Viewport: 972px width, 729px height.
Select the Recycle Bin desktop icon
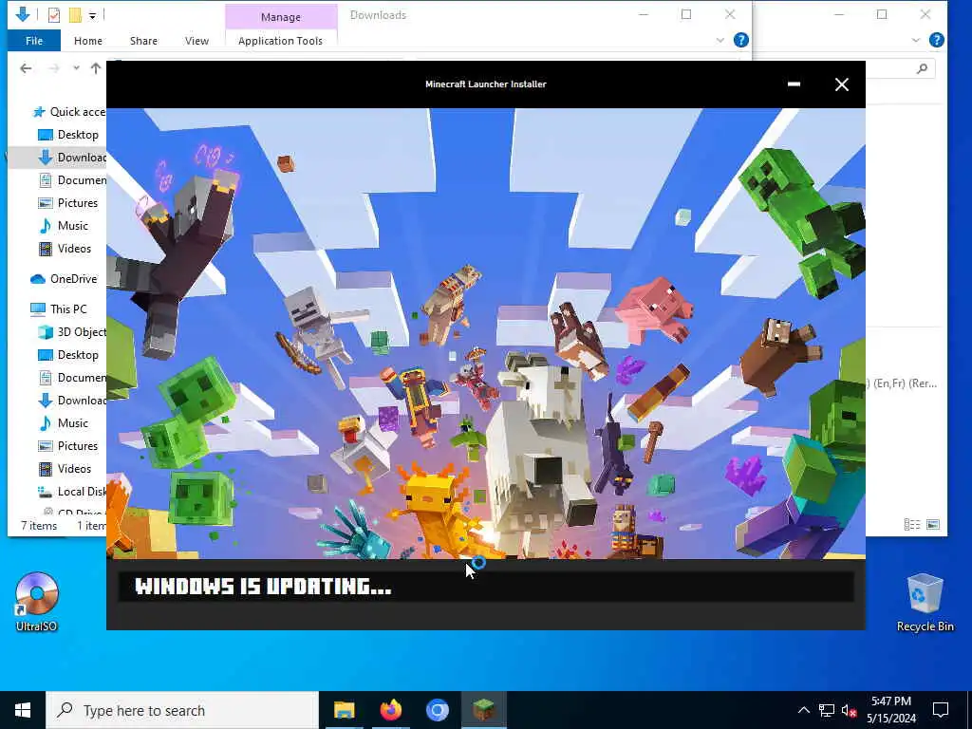click(x=925, y=603)
